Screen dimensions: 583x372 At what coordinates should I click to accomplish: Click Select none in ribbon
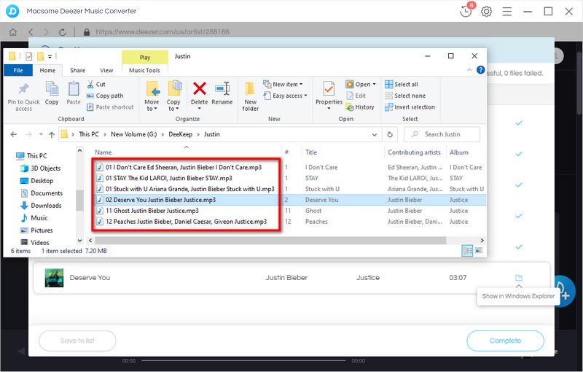[405, 96]
